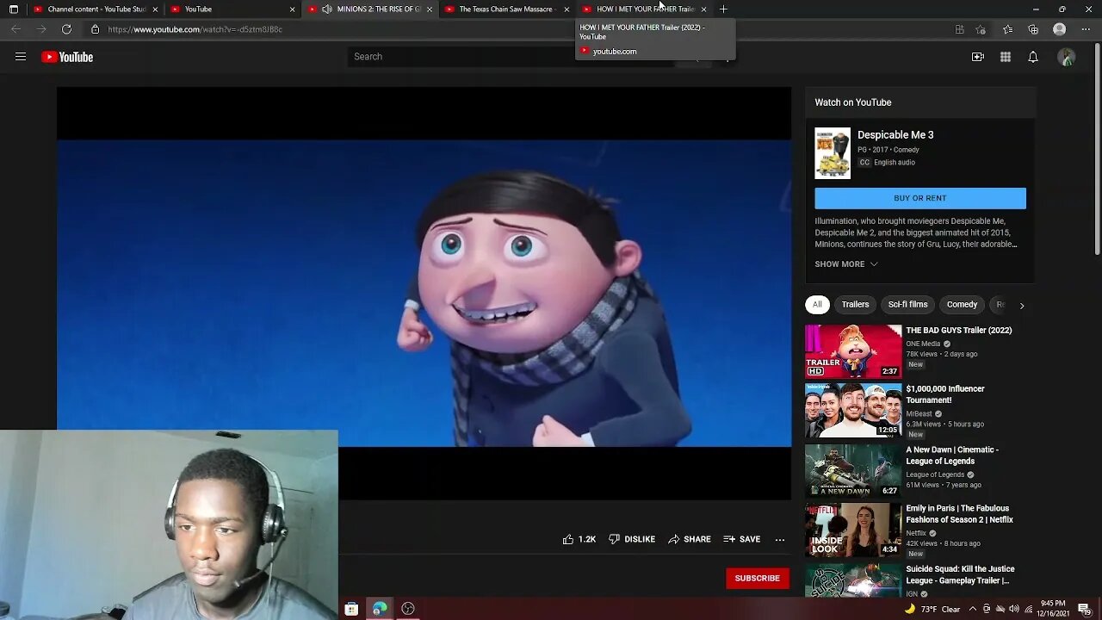Screen dimensions: 1102x620
Task: Click the A New Dawn video thumbnail
Action: click(853, 470)
